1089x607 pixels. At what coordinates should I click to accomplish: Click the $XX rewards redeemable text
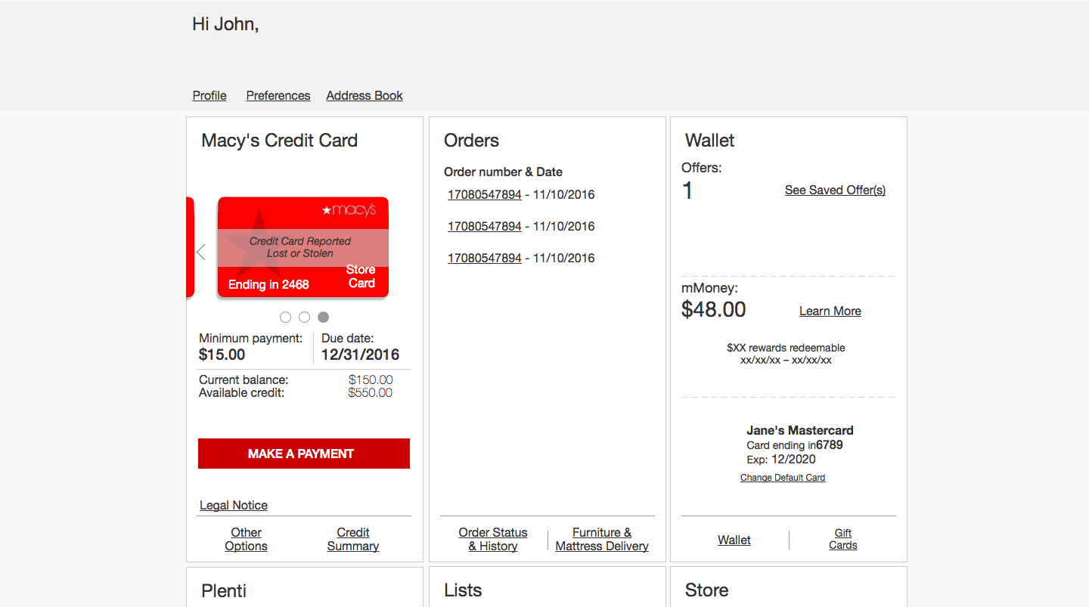pyautogui.click(x=786, y=348)
